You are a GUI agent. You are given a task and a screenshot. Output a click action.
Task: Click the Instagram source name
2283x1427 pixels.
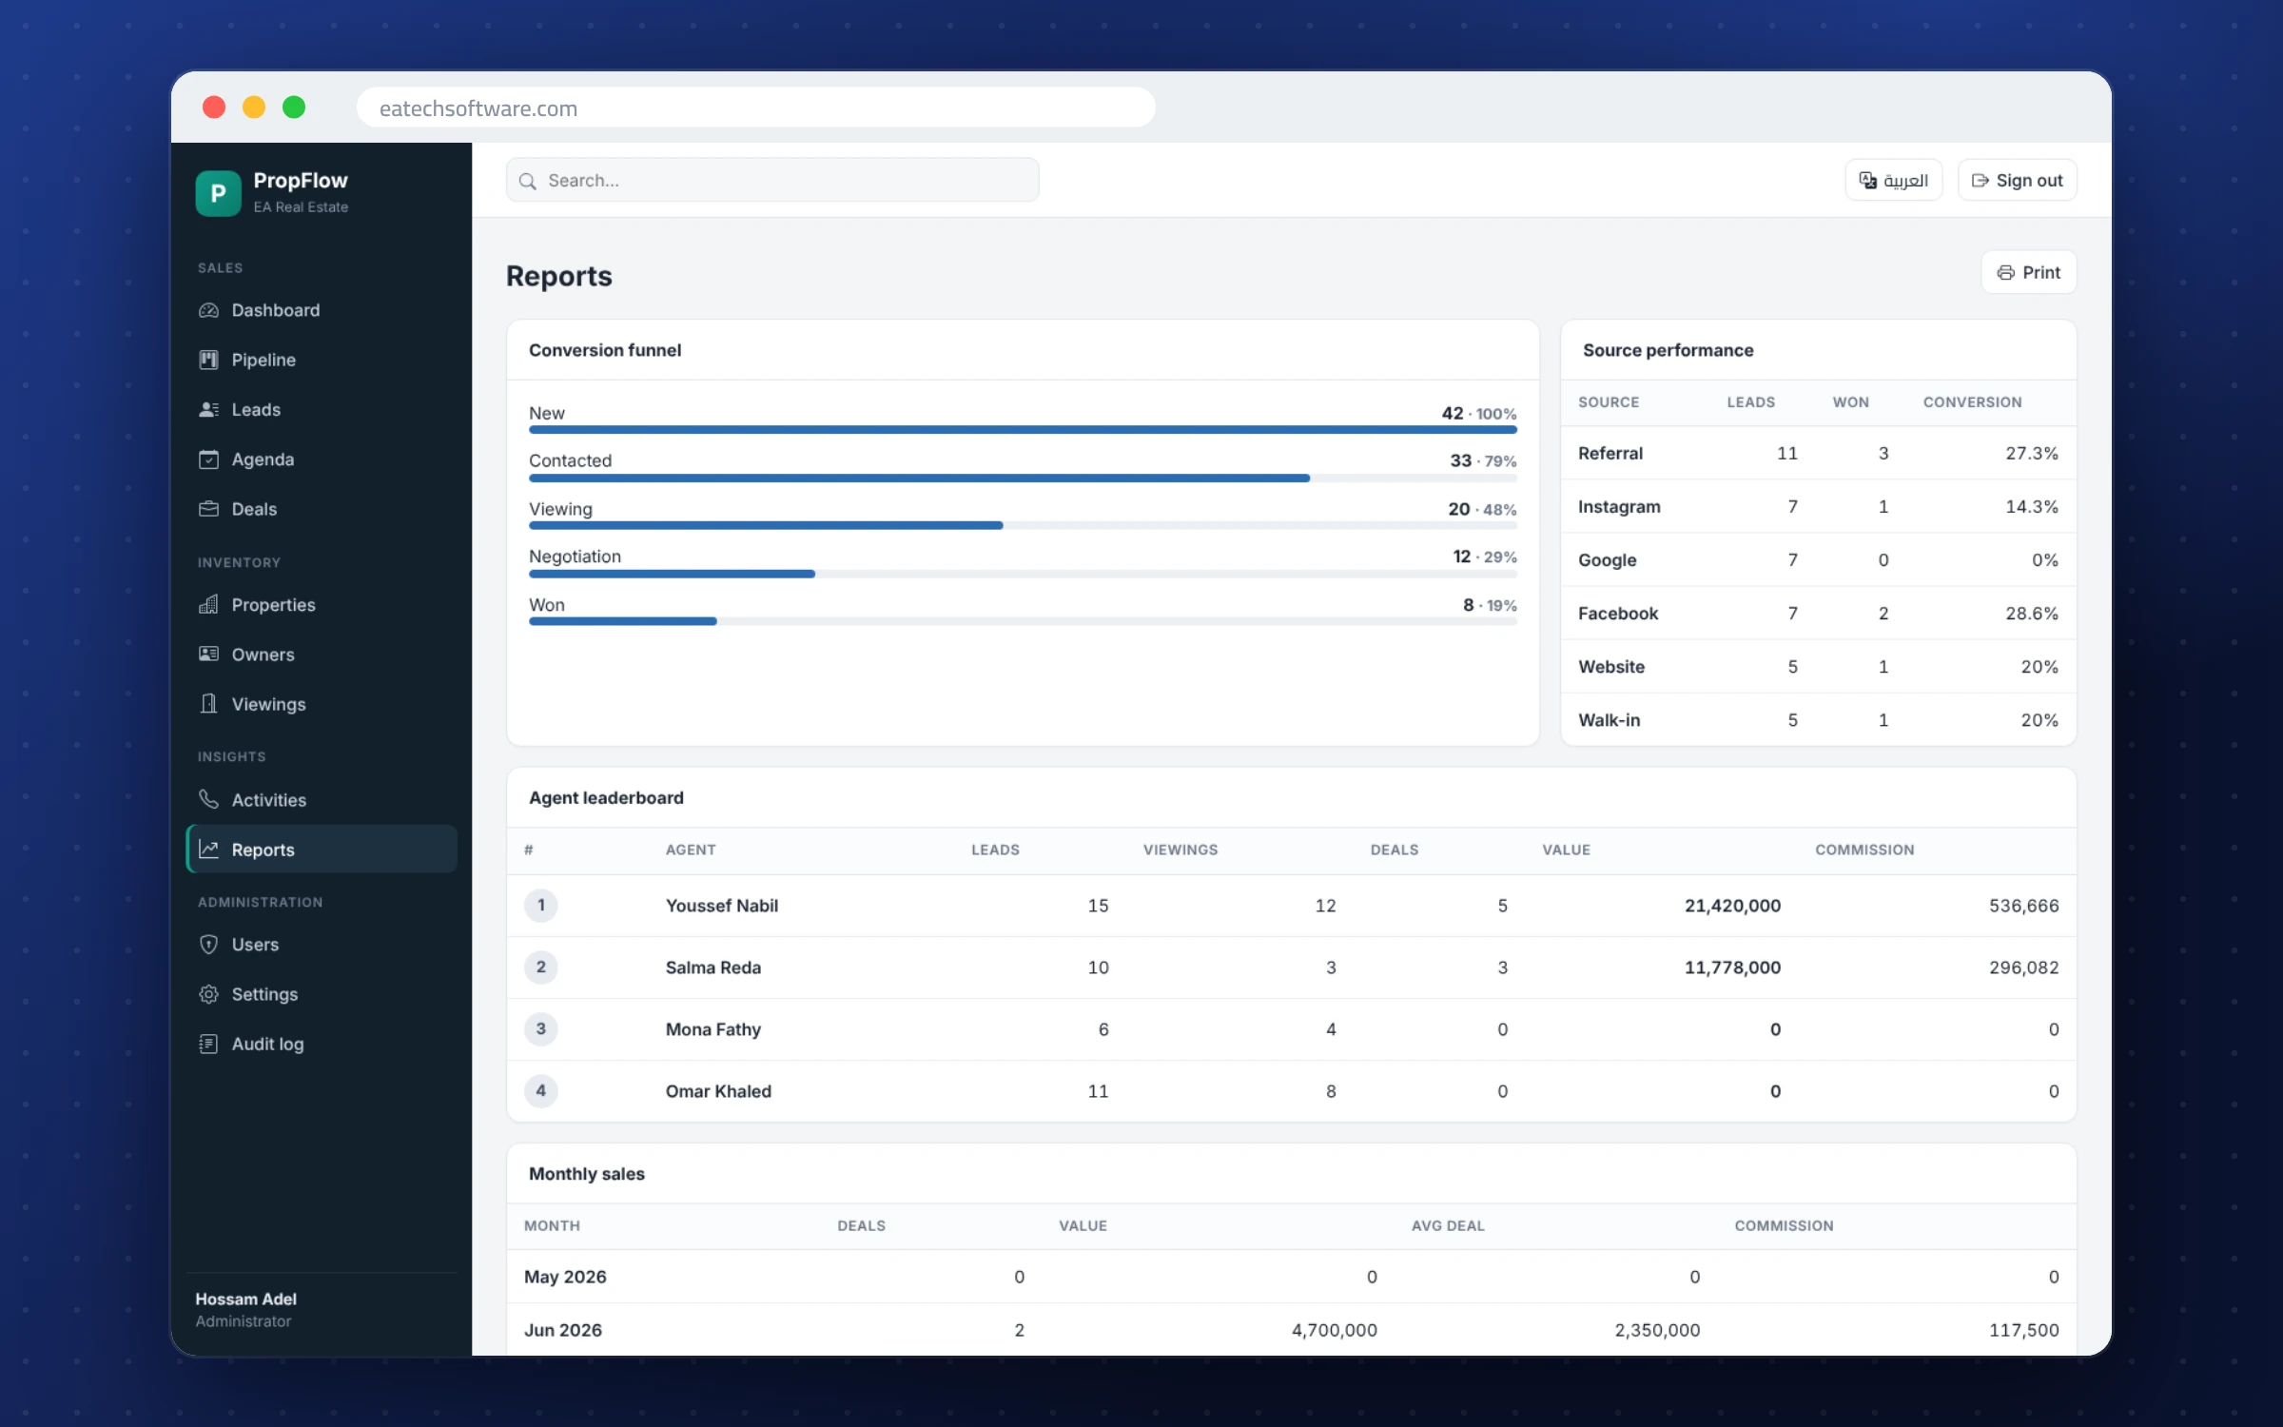(x=1619, y=507)
